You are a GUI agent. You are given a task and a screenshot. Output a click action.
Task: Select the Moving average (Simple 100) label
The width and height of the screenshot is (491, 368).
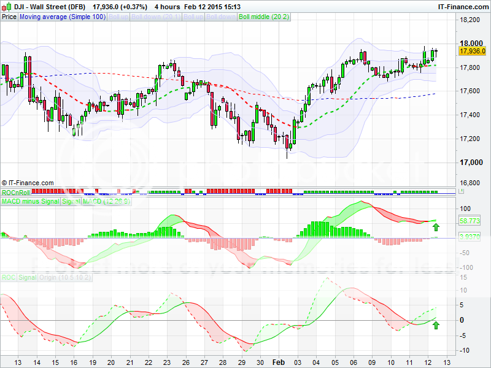pos(62,17)
